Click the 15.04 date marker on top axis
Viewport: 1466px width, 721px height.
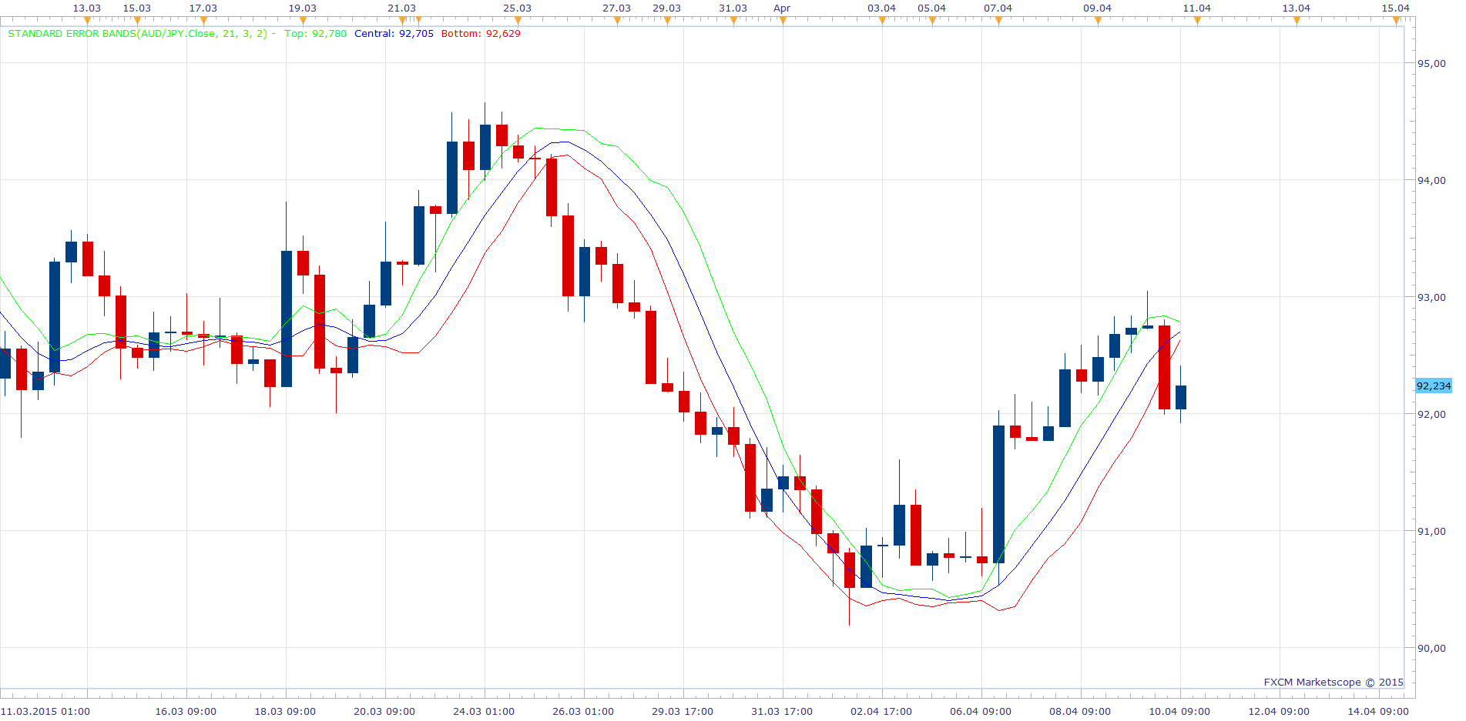[x=1396, y=8]
